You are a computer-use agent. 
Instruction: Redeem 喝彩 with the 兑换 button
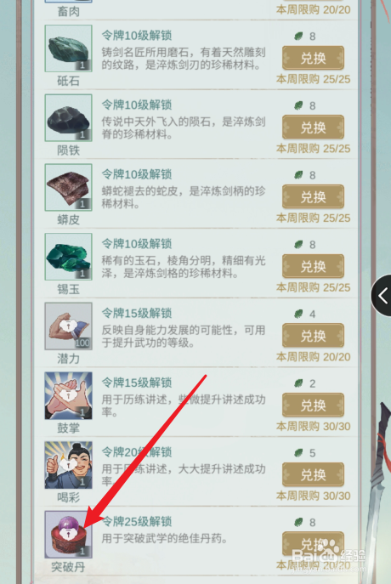[x=313, y=474]
